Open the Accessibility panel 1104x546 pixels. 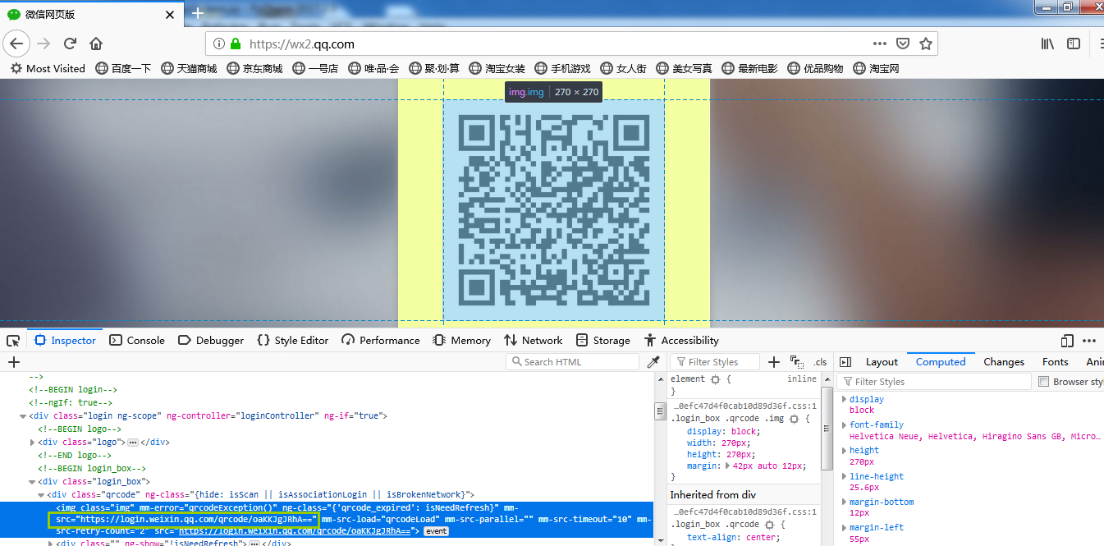pyautogui.click(x=682, y=341)
